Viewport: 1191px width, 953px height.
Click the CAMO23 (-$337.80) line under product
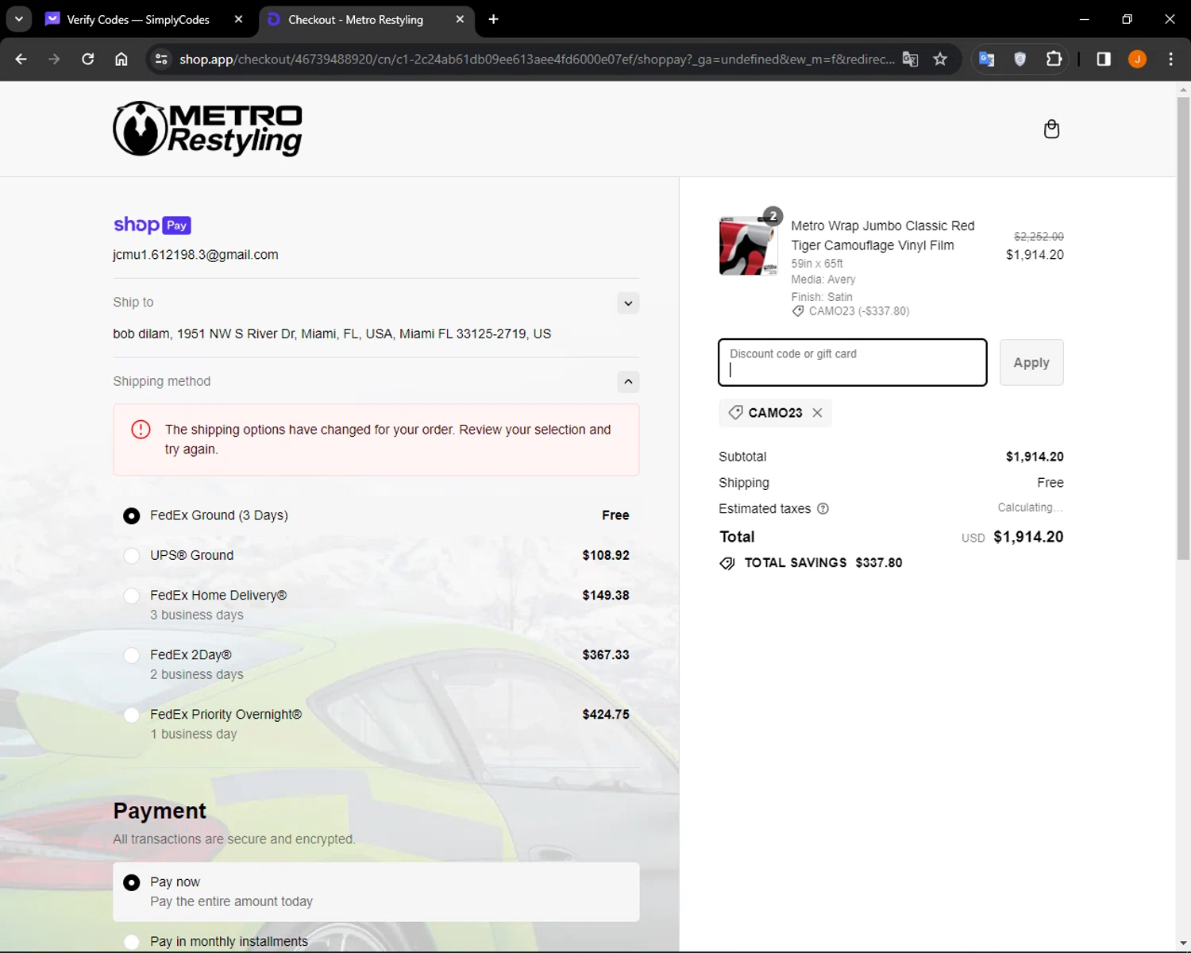coord(851,311)
